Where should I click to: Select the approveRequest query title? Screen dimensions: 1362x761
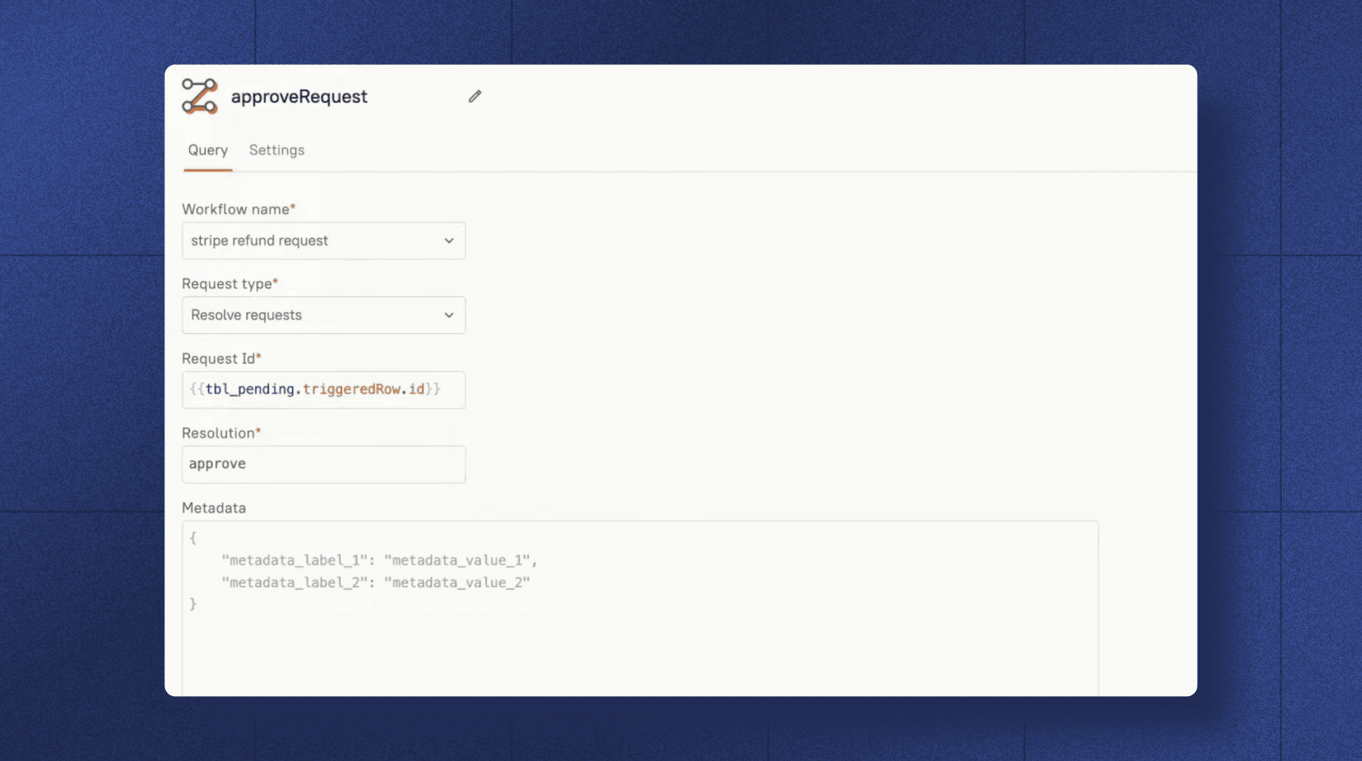pos(300,96)
